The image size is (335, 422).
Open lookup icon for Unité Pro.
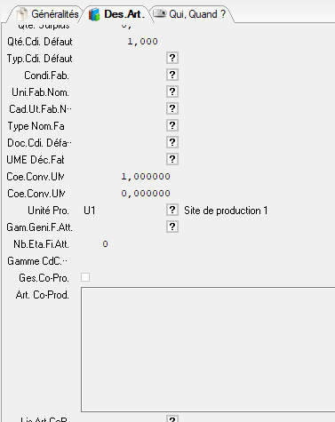(172, 211)
